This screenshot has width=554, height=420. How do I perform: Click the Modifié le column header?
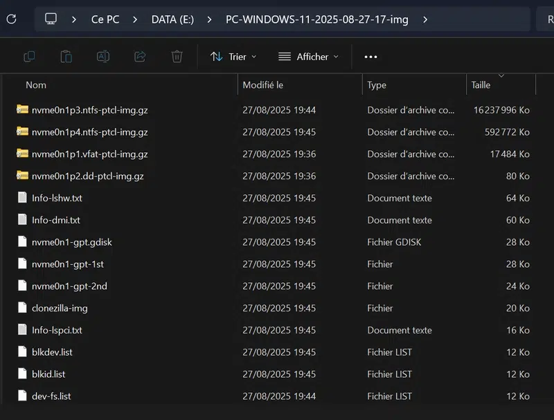[263, 85]
